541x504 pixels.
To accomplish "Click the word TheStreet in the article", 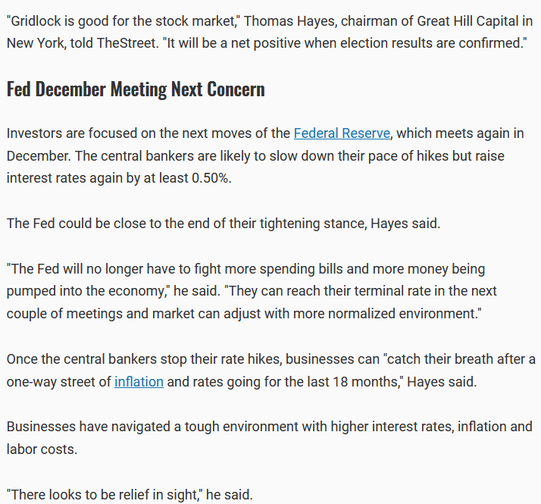I will pyautogui.click(x=127, y=43).
